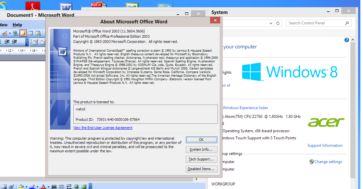
Task: Click the Dash Style icon
Action: tap(61, 186)
